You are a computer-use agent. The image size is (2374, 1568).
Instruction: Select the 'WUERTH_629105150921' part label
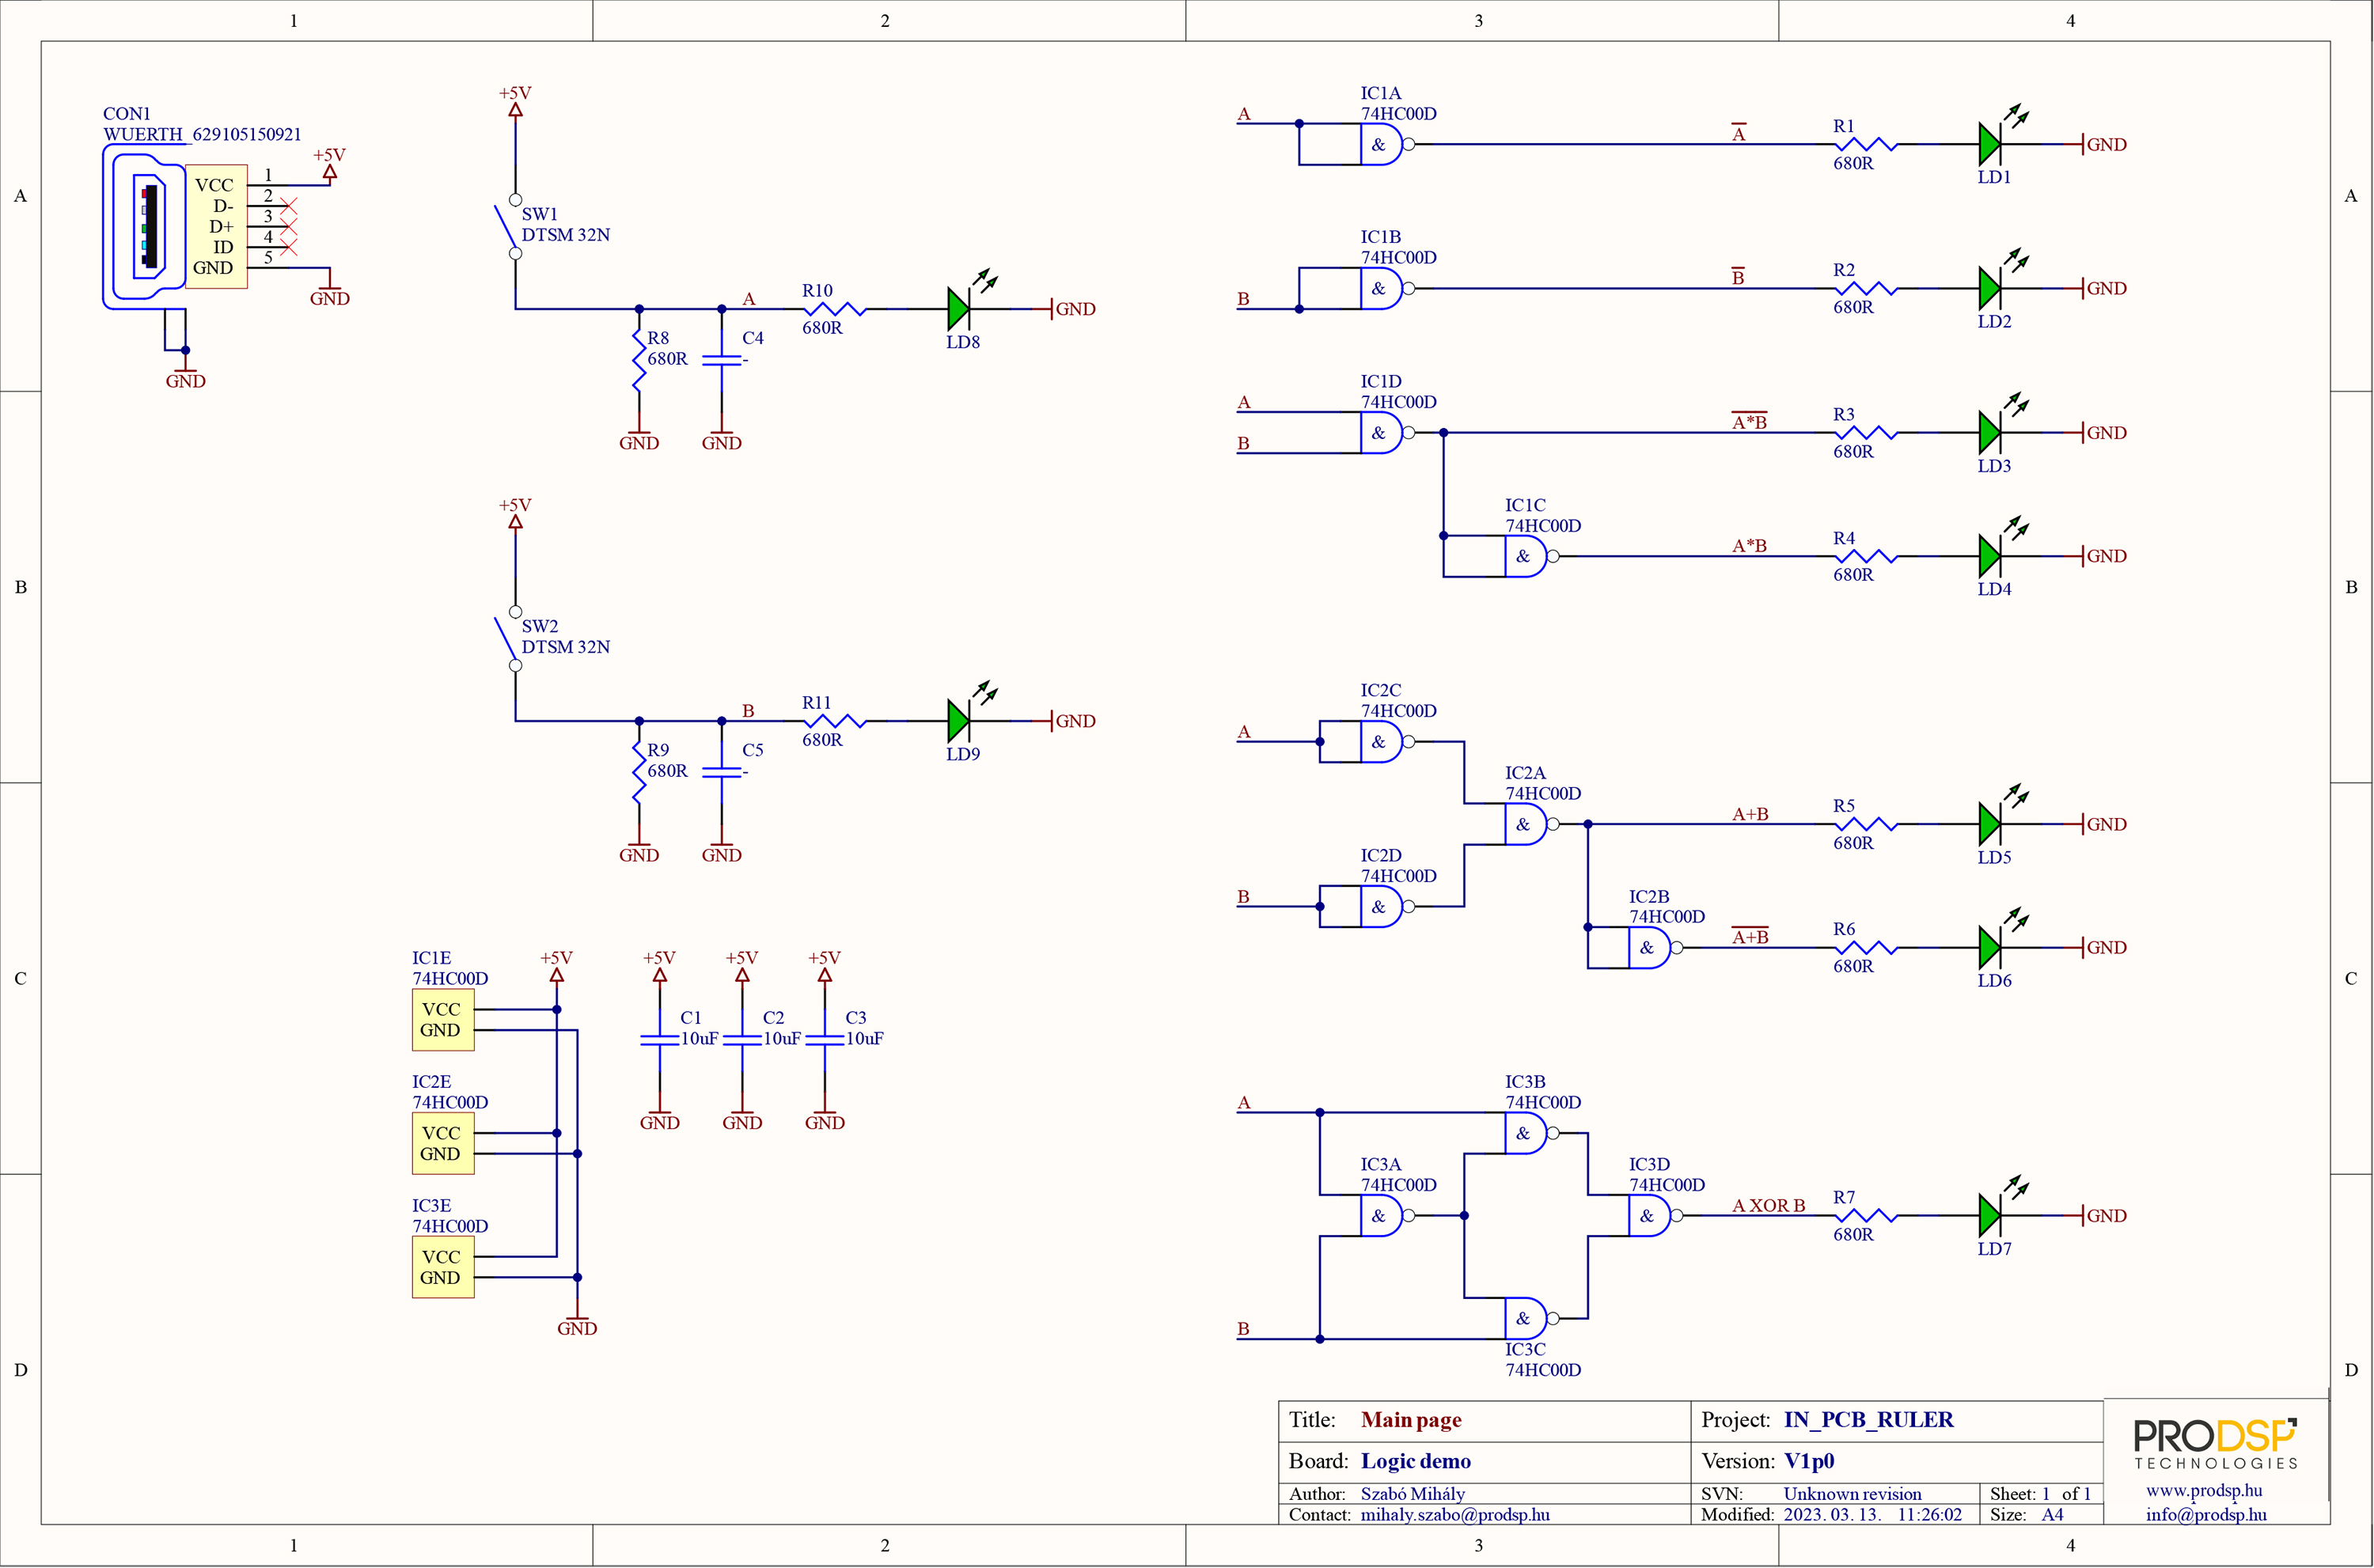pos(202,134)
